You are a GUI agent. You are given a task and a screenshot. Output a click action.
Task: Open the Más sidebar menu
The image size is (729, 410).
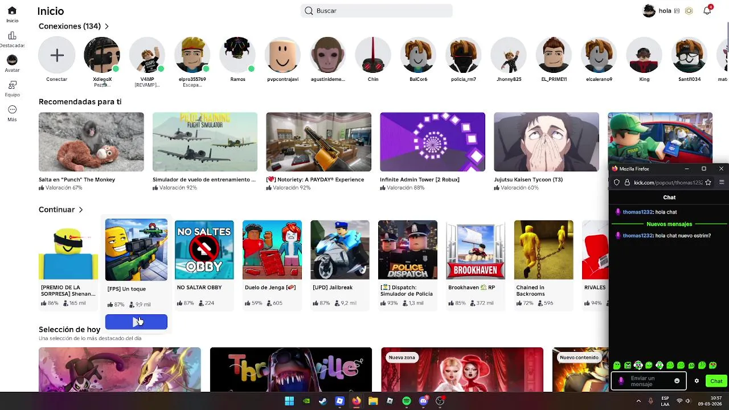(12, 109)
